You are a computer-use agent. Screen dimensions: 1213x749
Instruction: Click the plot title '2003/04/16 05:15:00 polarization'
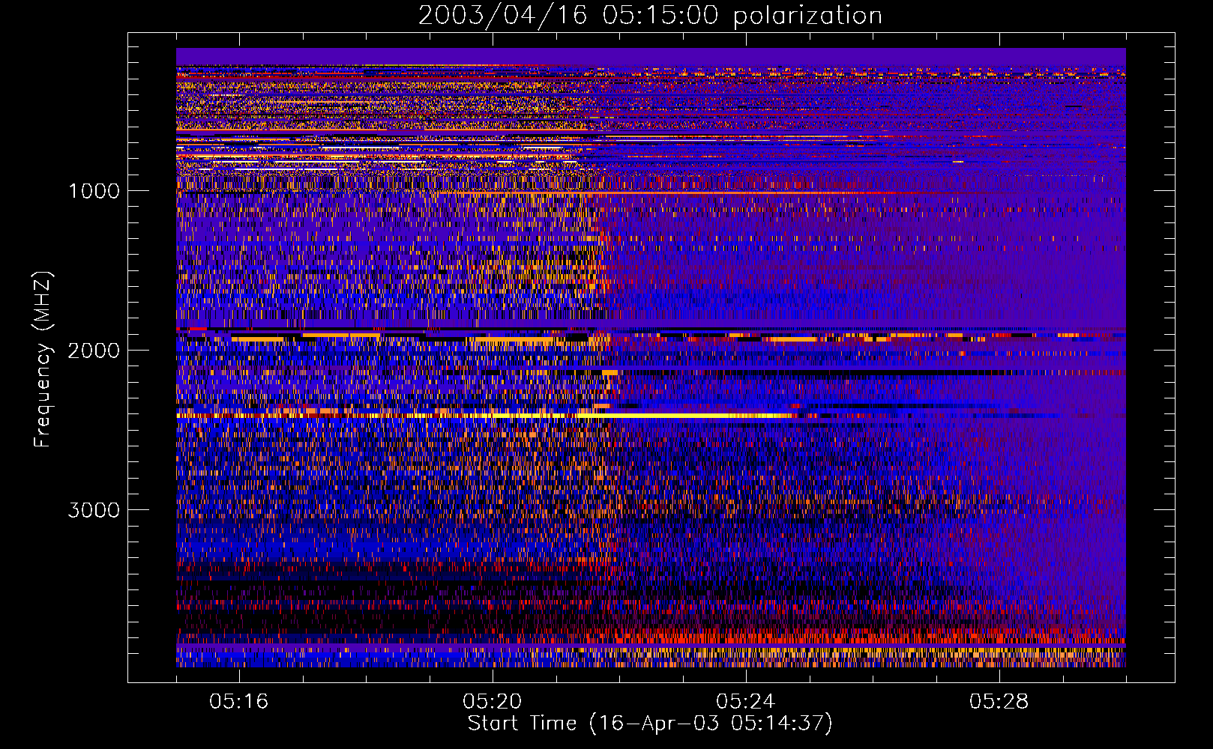coord(650,15)
